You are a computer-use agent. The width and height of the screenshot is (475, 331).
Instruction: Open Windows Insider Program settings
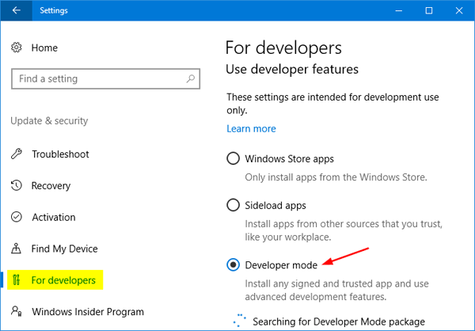click(x=88, y=312)
